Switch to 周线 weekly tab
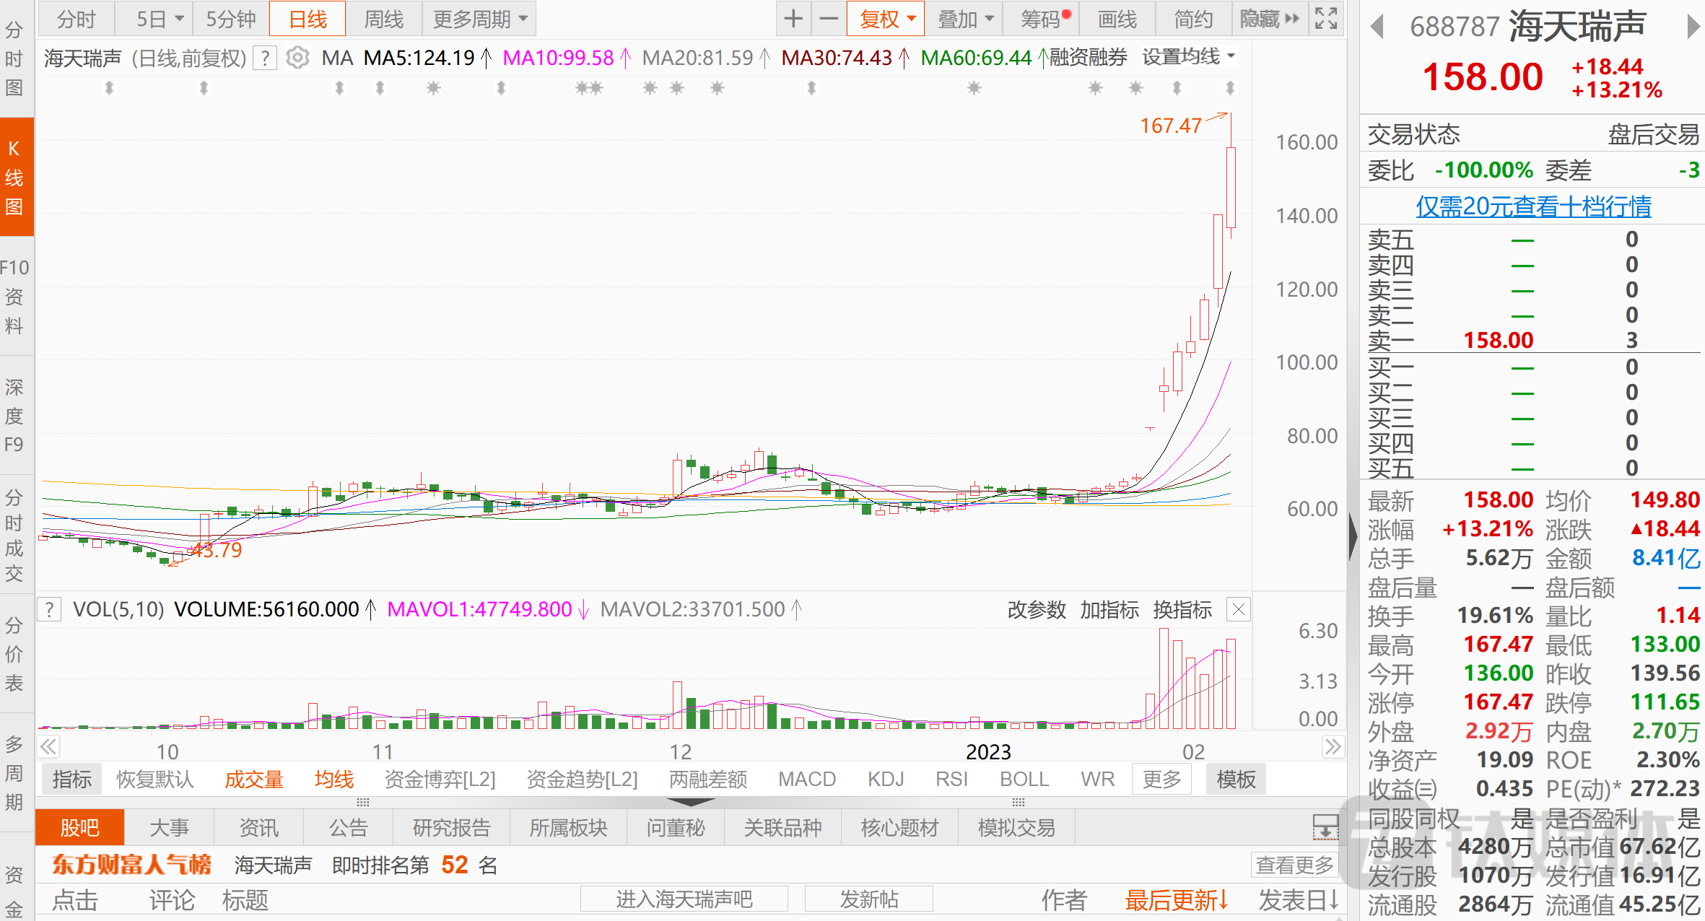Screen dimensions: 1705x921 [x=383, y=19]
